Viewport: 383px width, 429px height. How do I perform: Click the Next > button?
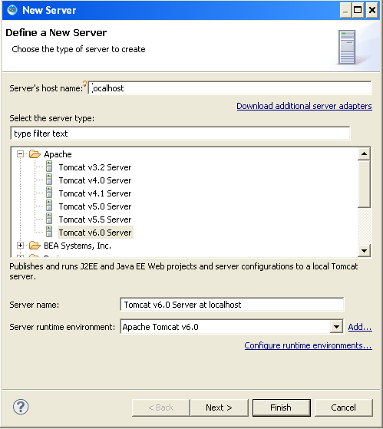[x=219, y=408]
